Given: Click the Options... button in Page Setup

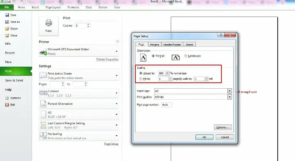Looking at the screenshot, I should [223, 127].
